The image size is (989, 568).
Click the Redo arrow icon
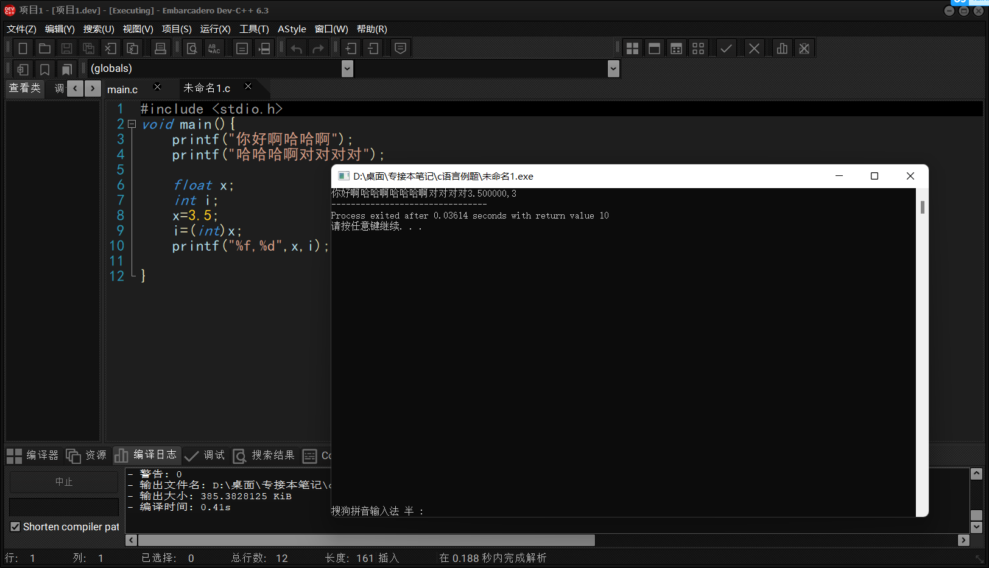coord(319,48)
